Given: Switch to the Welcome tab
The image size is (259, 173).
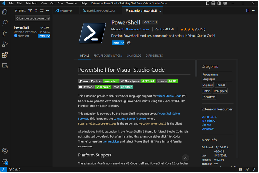Looking at the screenshot, I should (66, 10).
